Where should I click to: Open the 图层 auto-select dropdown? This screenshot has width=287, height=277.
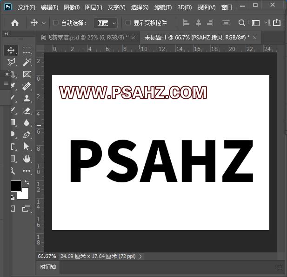click(105, 23)
